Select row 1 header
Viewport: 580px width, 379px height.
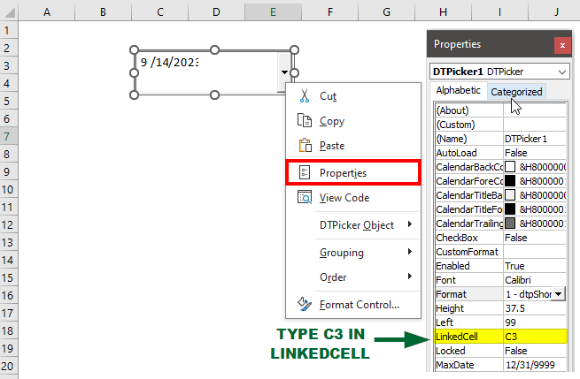(x=9, y=30)
